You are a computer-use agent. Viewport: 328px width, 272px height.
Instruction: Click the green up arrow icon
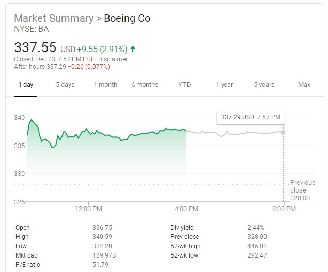(x=133, y=50)
